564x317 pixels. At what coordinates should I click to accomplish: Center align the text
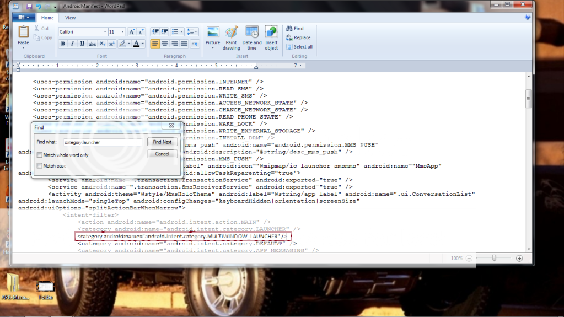165,44
